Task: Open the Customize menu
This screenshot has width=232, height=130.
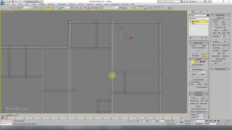Action: point(90,4)
